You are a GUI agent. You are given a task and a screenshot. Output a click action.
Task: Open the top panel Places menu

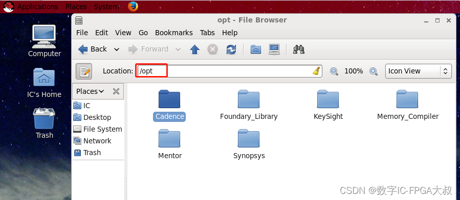pyautogui.click(x=76, y=7)
